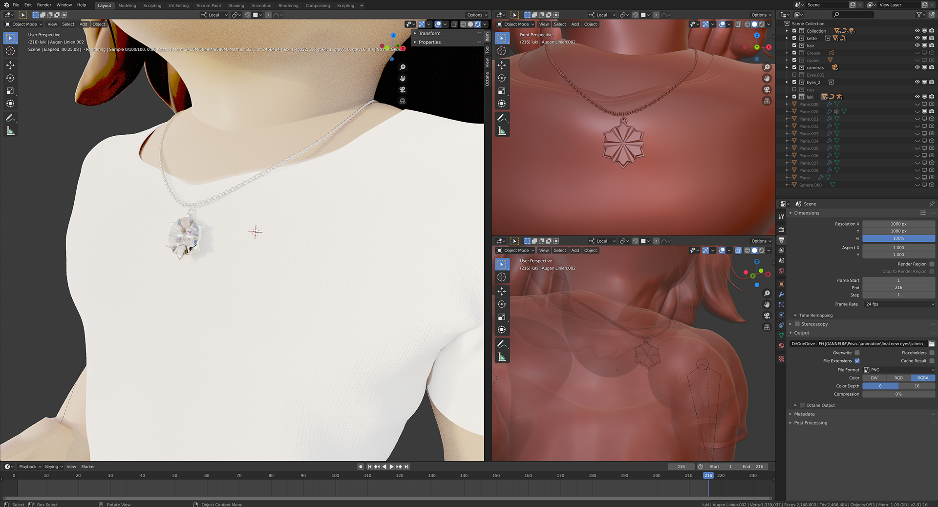
Task: Jump to the end frame
Action: point(406,467)
